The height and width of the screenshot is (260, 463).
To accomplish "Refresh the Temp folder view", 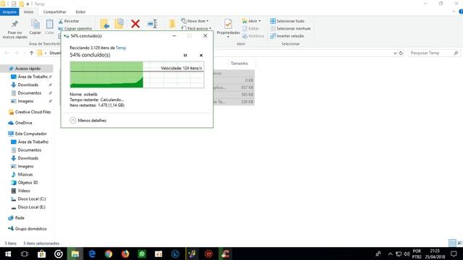I will pos(401,53).
